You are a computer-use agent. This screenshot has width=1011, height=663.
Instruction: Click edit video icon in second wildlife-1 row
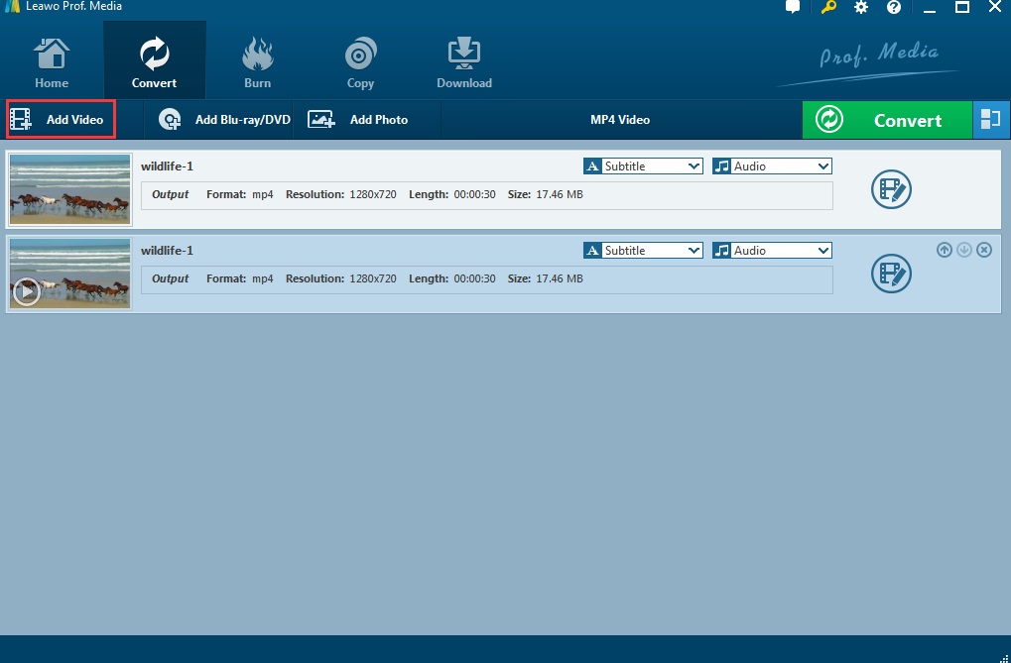891,274
